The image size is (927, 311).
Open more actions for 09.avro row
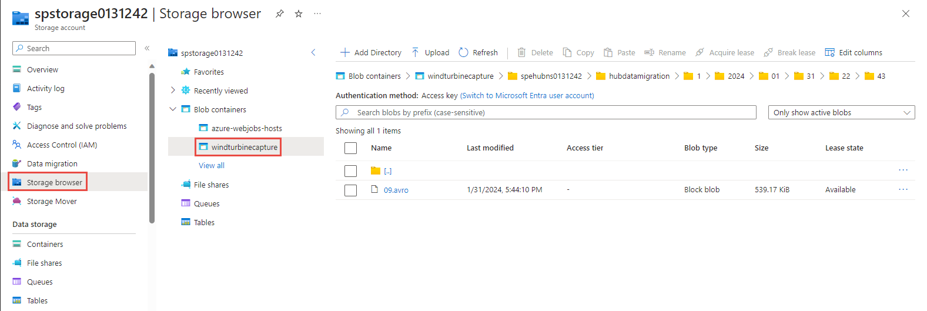tap(903, 189)
